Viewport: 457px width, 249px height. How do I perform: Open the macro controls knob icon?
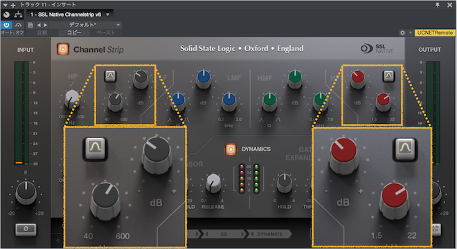tap(6, 15)
